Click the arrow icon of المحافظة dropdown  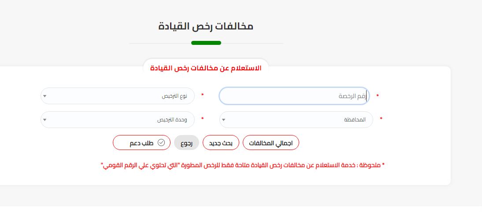pos(223,120)
